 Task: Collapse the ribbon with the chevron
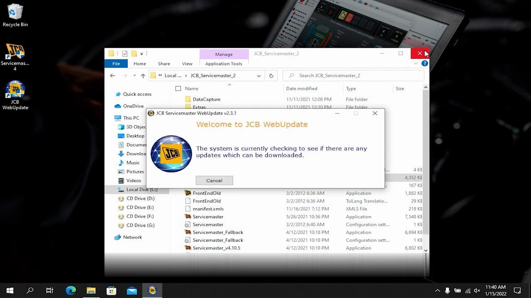click(416, 64)
